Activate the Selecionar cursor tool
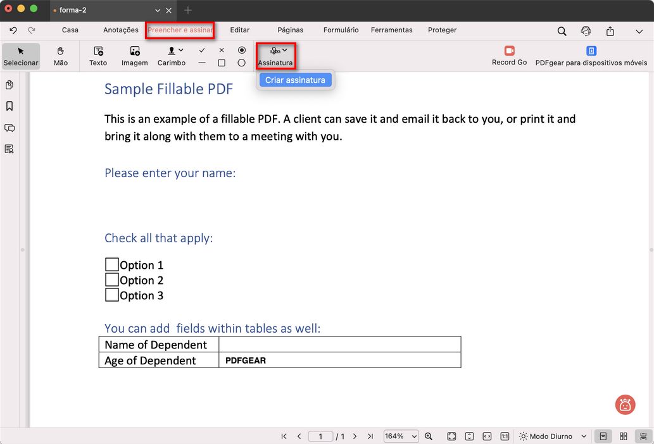 [21, 56]
